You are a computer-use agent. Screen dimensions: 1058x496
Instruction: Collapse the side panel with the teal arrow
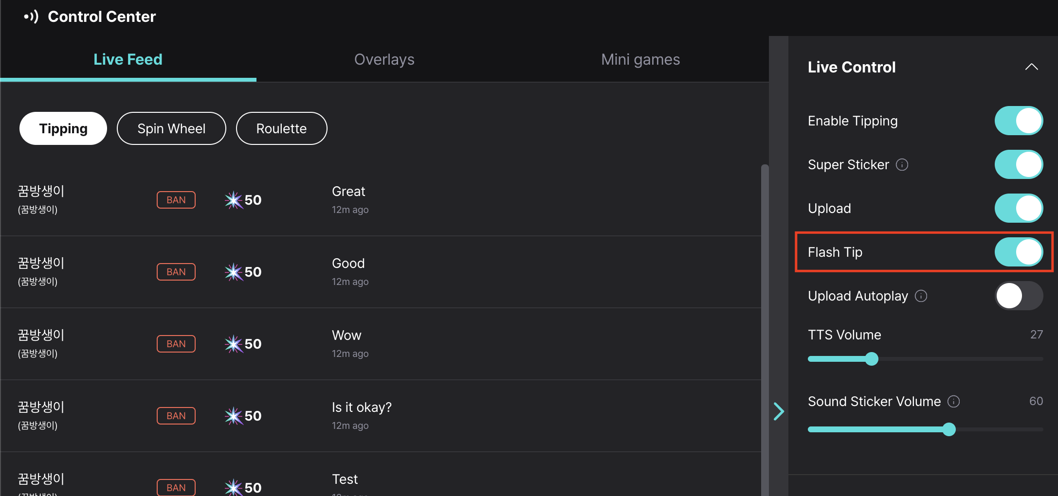[x=779, y=411]
